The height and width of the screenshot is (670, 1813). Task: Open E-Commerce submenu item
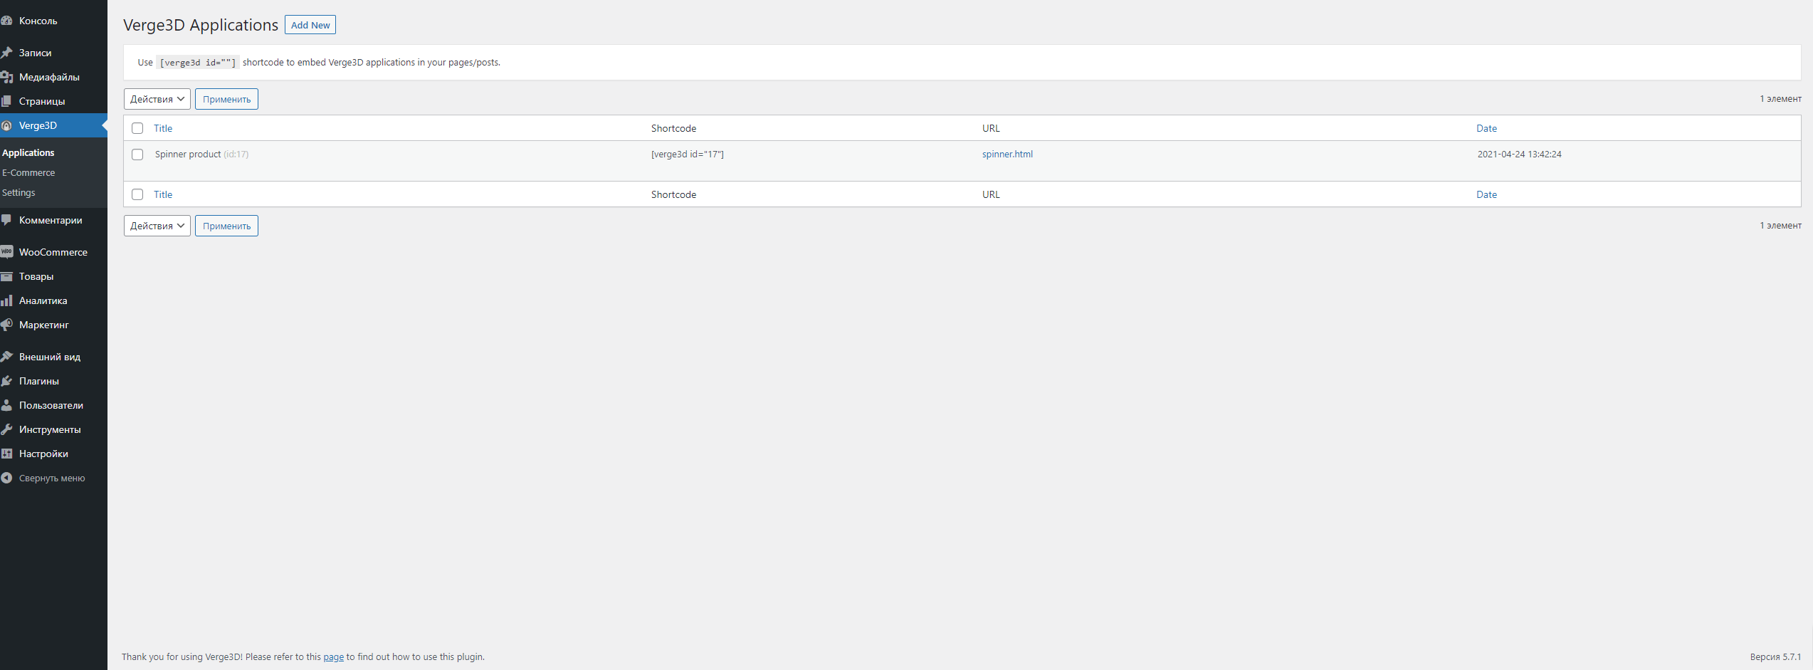(x=28, y=172)
